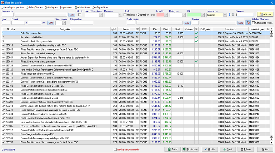Click the Quitter button
Image resolution: width=275 pixels, height=153 pixels.
[x=265, y=149]
